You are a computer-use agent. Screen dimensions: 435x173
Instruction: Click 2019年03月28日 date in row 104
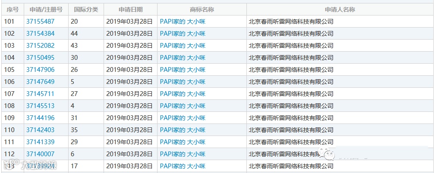(129, 58)
